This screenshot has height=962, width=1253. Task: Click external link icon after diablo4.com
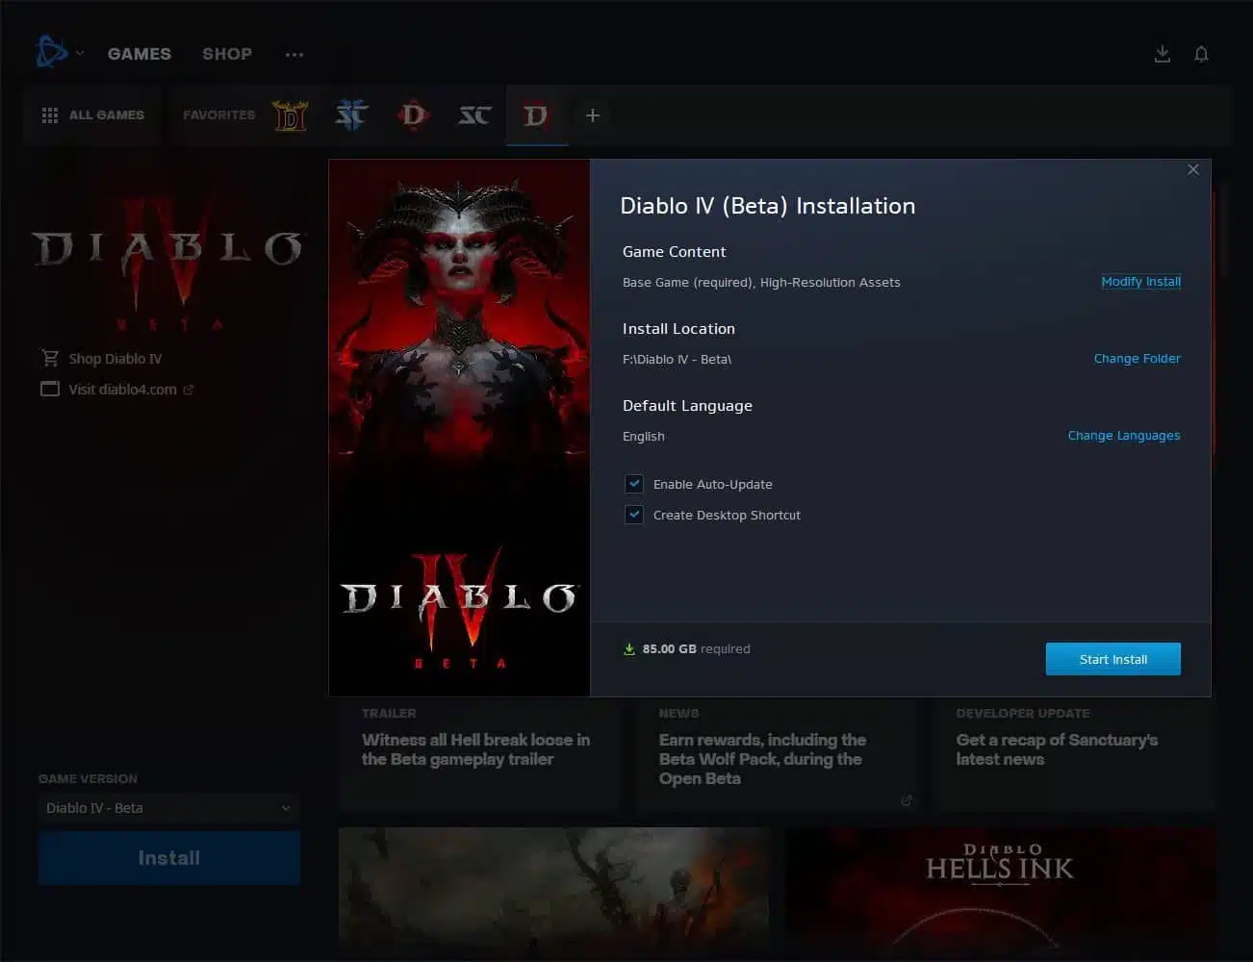click(x=189, y=390)
